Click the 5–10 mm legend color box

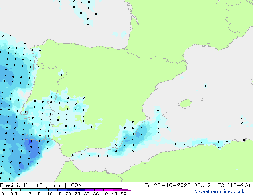[43, 190]
